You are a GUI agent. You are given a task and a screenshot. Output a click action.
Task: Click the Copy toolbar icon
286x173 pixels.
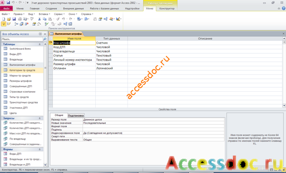pyautogui.click(x=44, y=19)
